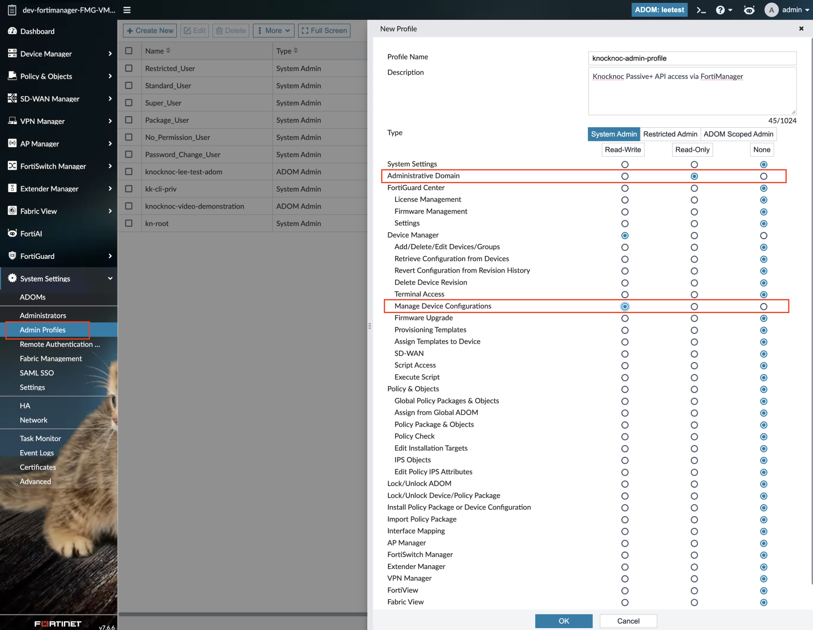Click the Full Screen button

(324, 30)
